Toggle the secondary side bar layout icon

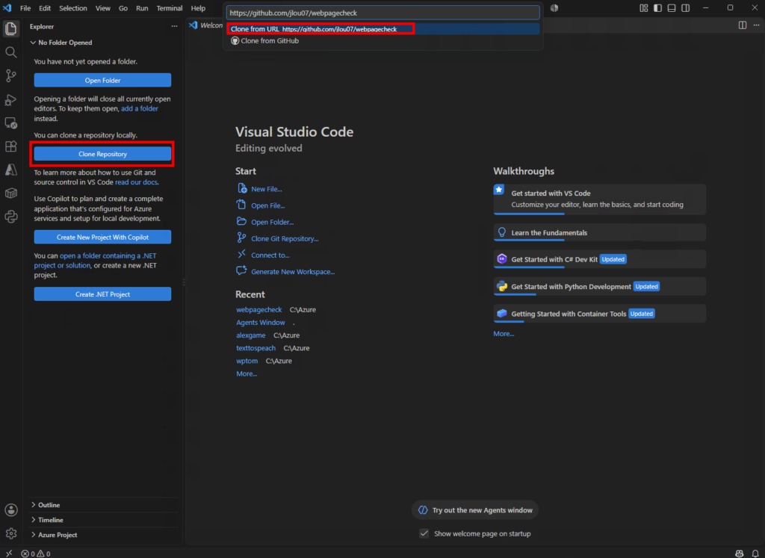[x=686, y=7]
